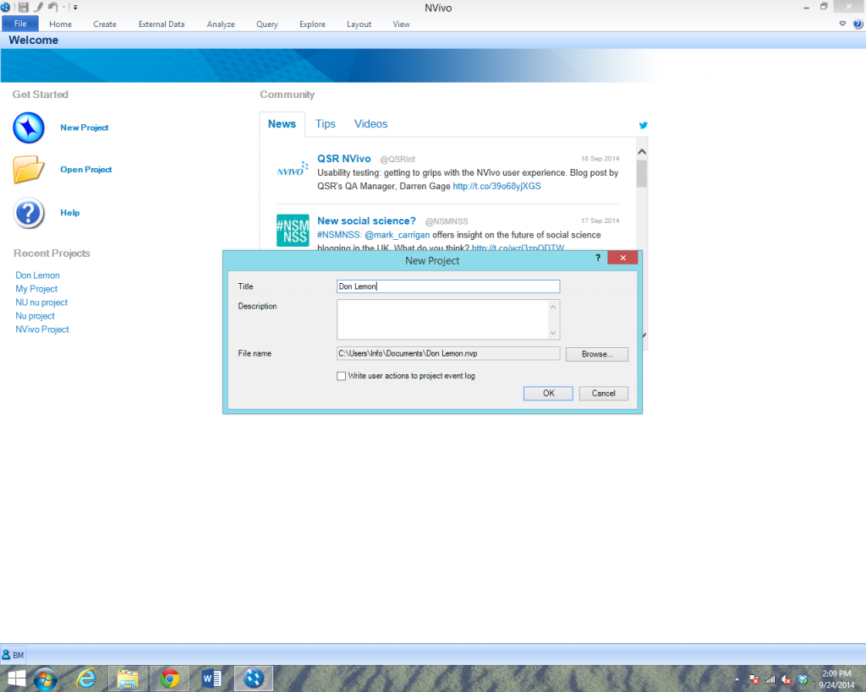Viewport: 866px width, 692px height.
Task: Open the Explore ribbon tab
Action: 312,25
